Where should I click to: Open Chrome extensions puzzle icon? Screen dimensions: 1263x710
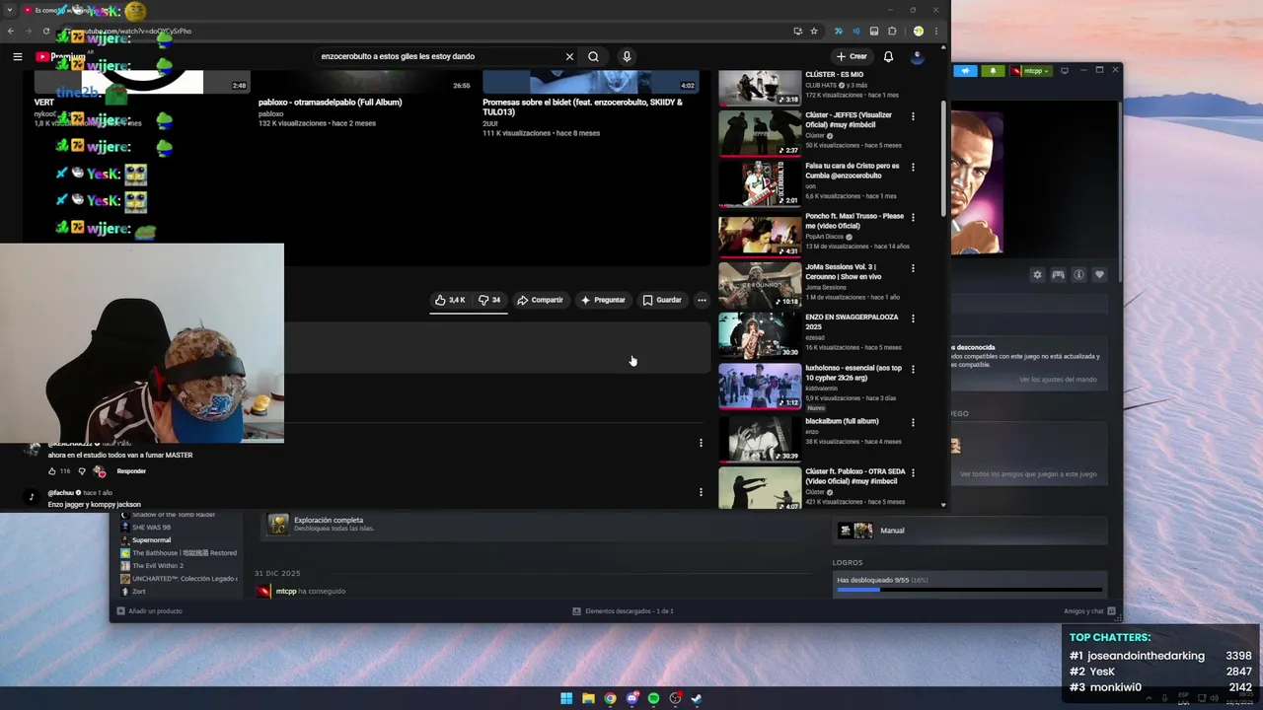pos(892,31)
